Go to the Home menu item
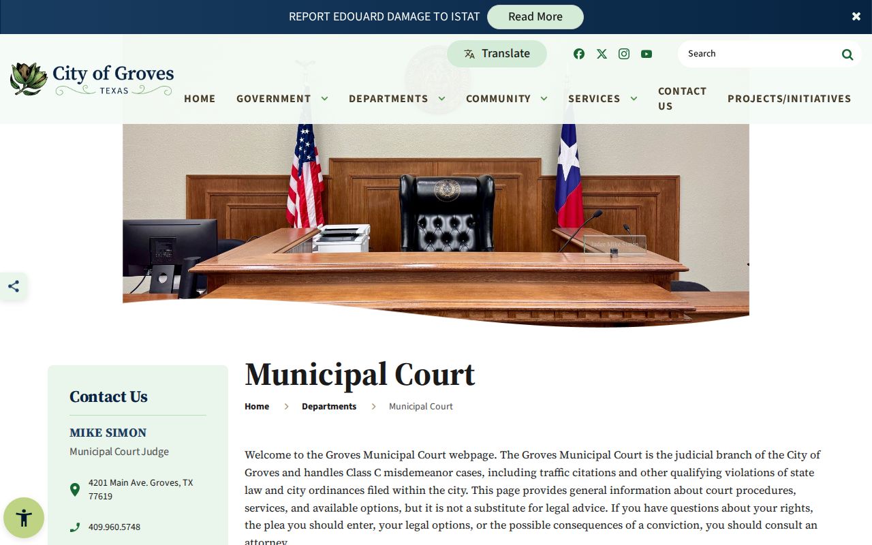 (x=200, y=99)
